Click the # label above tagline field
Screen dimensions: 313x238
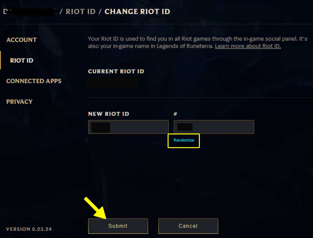[175, 114]
